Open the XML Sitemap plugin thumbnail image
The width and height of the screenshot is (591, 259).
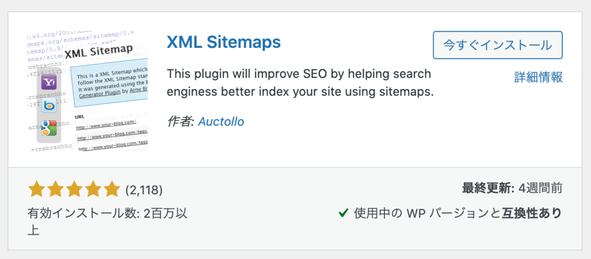(x=88, y=91)
